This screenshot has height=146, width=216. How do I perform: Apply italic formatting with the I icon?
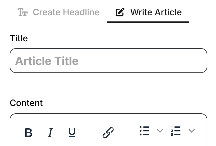pyautogui.click(x=50, y=133)
